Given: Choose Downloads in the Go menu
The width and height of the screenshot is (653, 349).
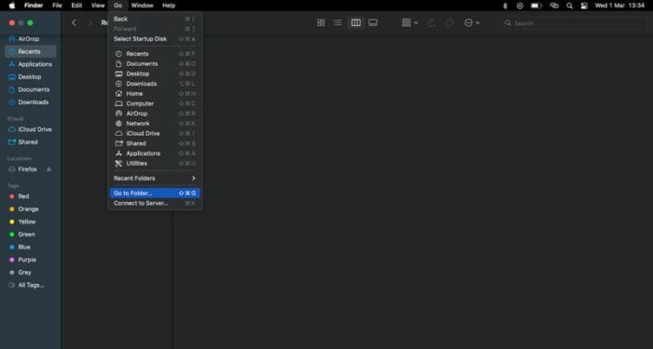Looking at the screenshot, I should tap(155, 84).
